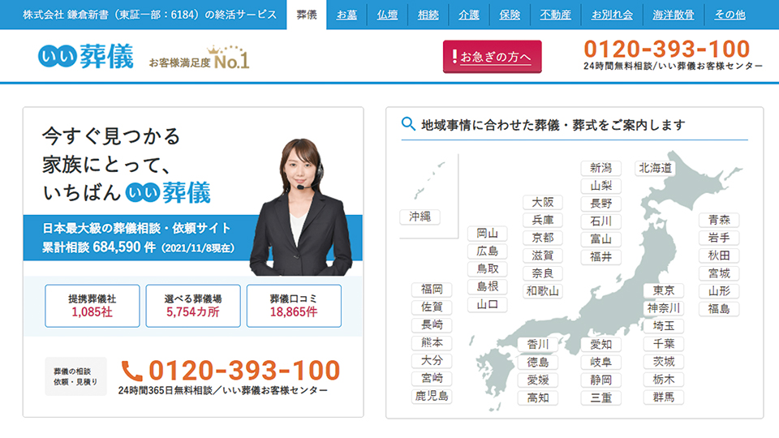The width and height of the screenshot is (779, 438).
Task: Select 愛知 prefecture
Action: (x=600, y=344)
